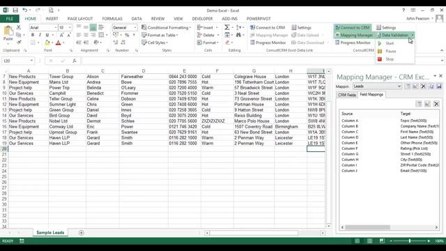Select Column F mapping row
The image size is (446, 251).
tap(389, 149)
